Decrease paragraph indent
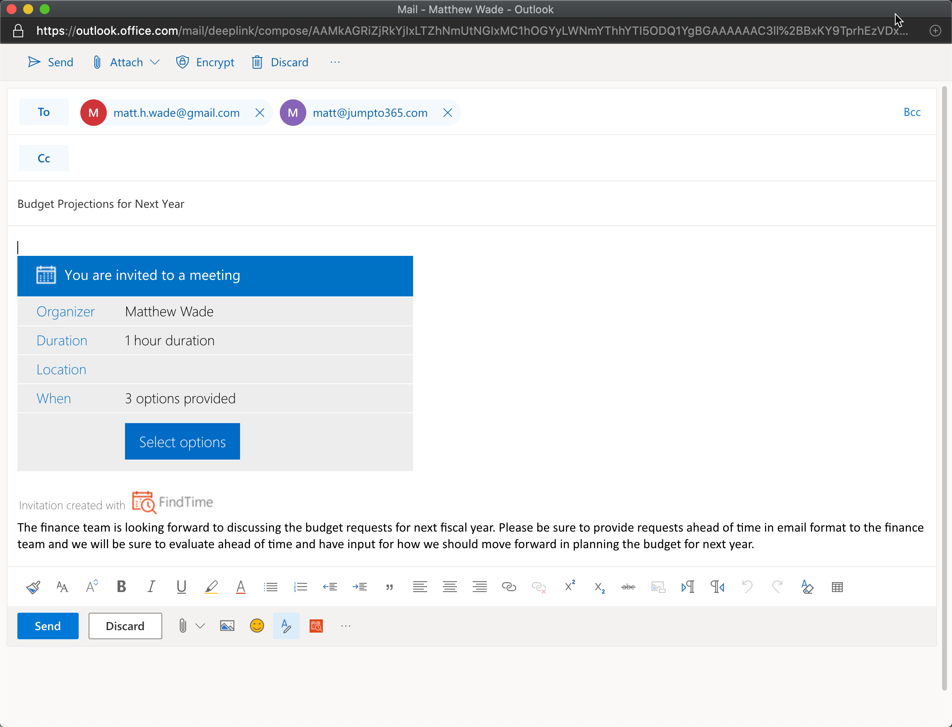Viewport: 952px width, 727px height. point(330,587)
